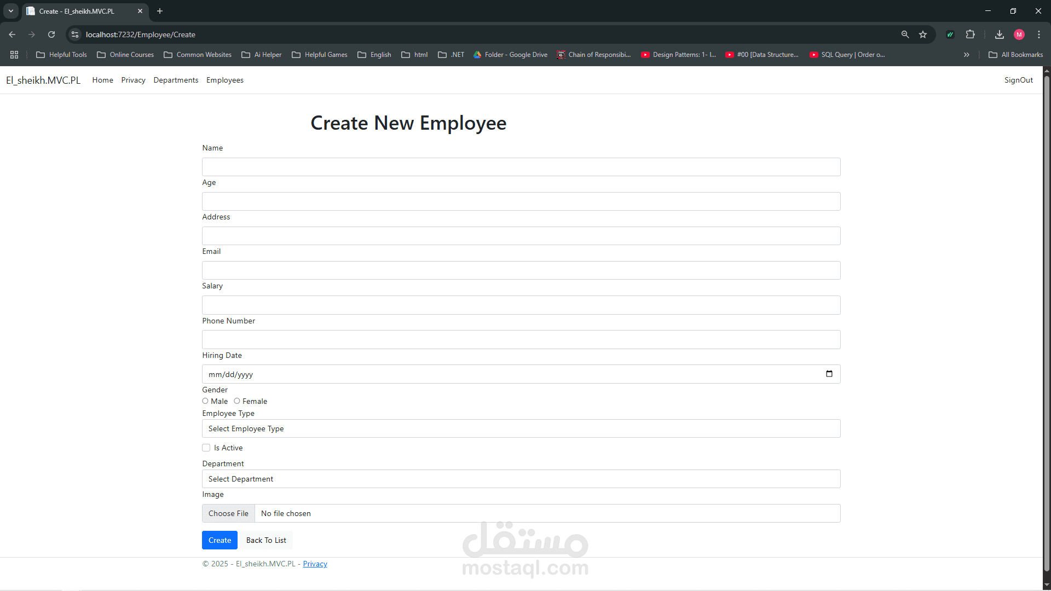Image resolution: width=1051 pixels, height=591 pixels.
Task: Click into the Name input field
Action: [x=521, y=167]
